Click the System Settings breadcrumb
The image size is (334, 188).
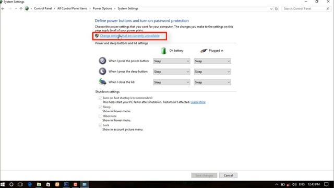click(128, 8)
